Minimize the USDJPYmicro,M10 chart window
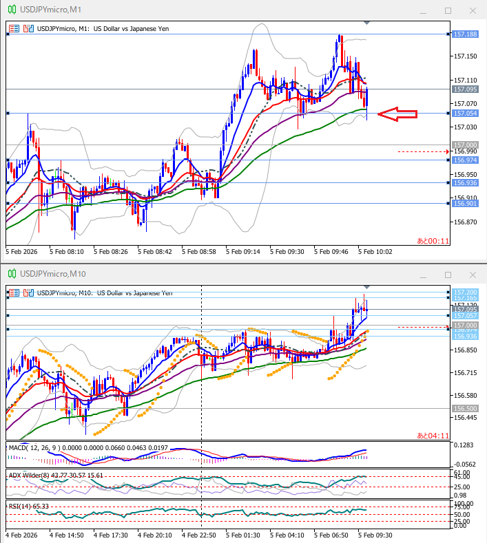This screenshot has height=543, width=487. click(x=424, y=274)
